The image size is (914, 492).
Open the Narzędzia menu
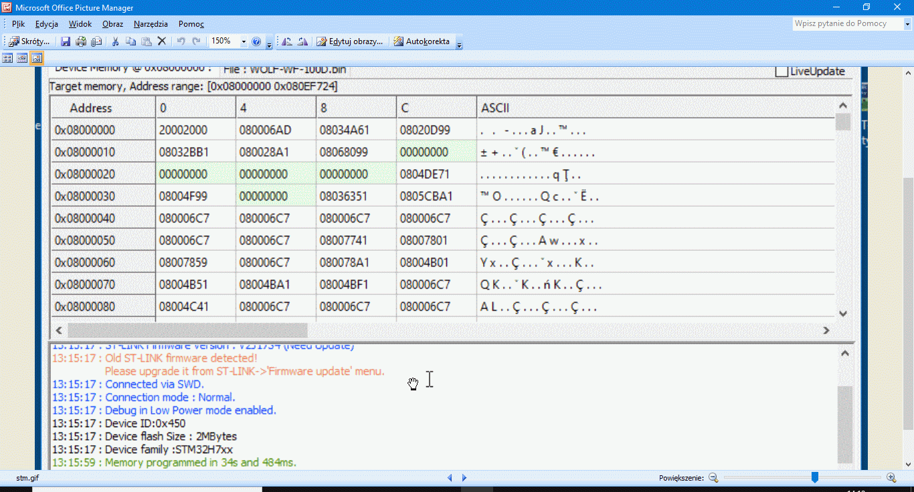151,24
